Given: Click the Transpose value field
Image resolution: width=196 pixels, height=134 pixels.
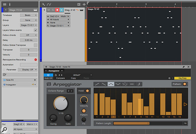Looking at the screenshot, I should (x=29, y=50).
